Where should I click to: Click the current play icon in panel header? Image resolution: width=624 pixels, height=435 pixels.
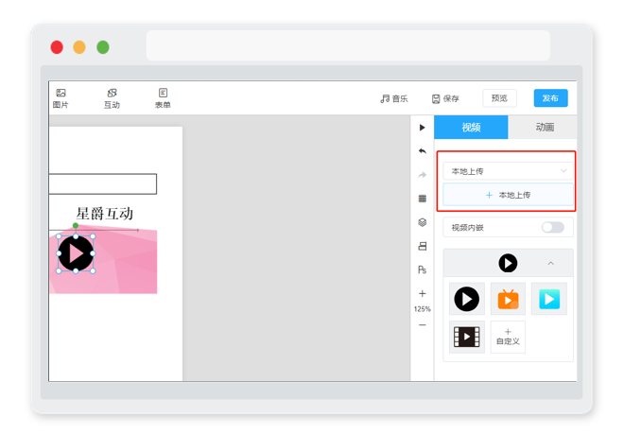pos(508,263)
